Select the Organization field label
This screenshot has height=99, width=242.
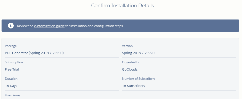[131, 62]
